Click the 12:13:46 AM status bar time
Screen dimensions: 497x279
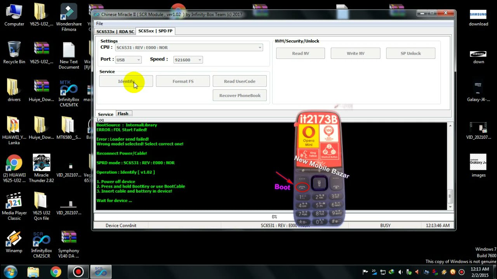[438, 226]
